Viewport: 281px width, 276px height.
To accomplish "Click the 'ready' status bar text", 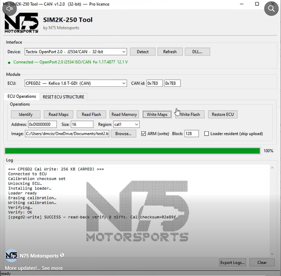I will [x=5, y=273].
